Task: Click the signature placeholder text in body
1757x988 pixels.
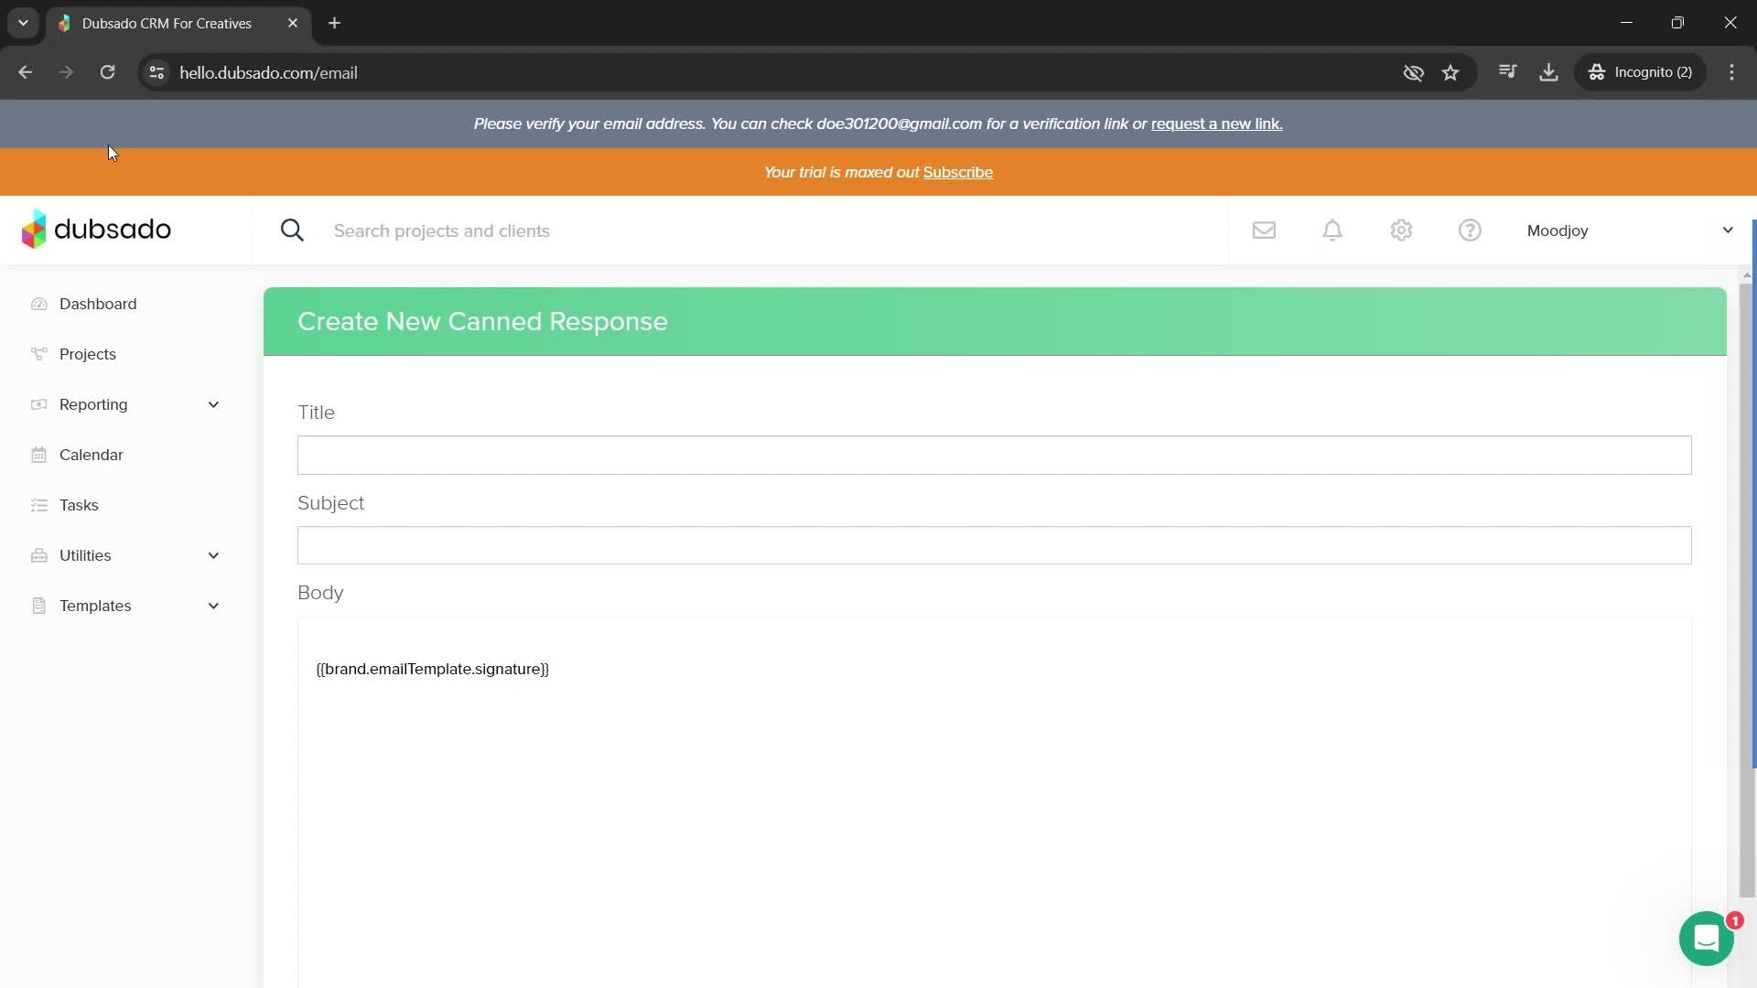Action: [x=432, y=669]
